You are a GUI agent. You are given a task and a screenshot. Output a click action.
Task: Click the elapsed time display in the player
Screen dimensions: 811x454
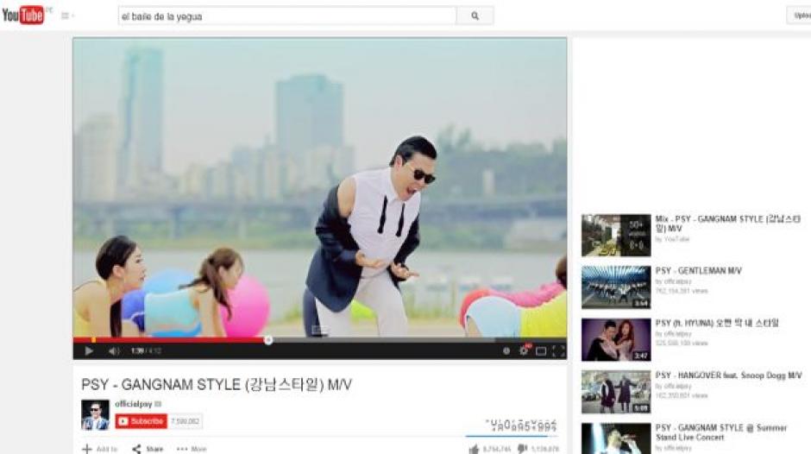click(137, 351)
